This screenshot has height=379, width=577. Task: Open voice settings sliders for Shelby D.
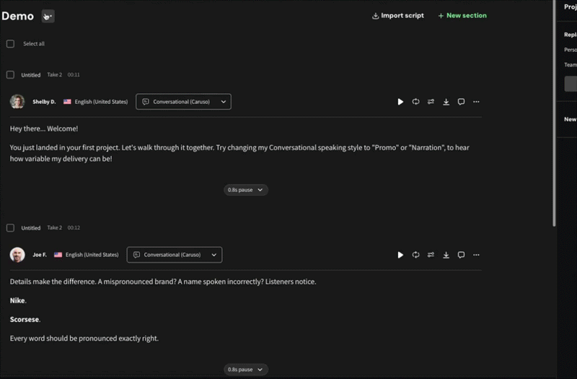point(431,102)
